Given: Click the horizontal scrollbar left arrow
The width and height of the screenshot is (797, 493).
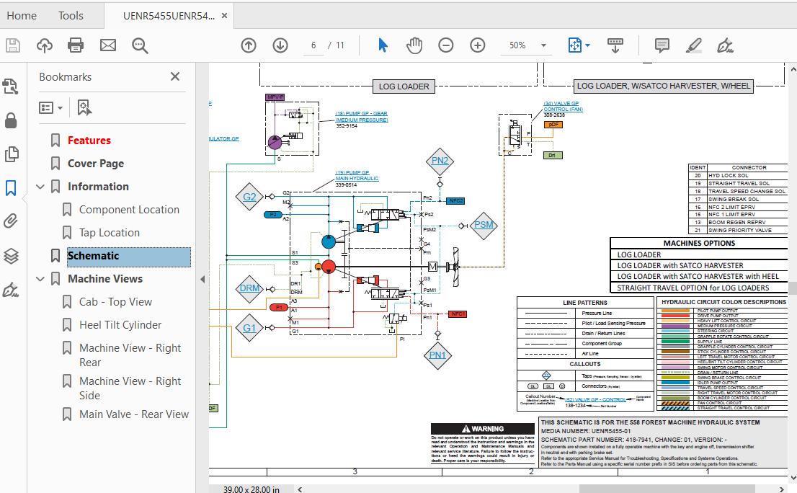Looking at the screenshot, I should (x=300, y=489).
